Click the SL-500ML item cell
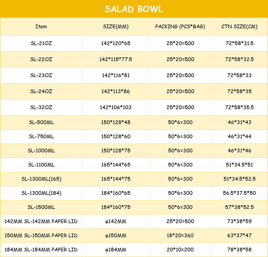Screen dimensions: 268x257 click(41, 122)
